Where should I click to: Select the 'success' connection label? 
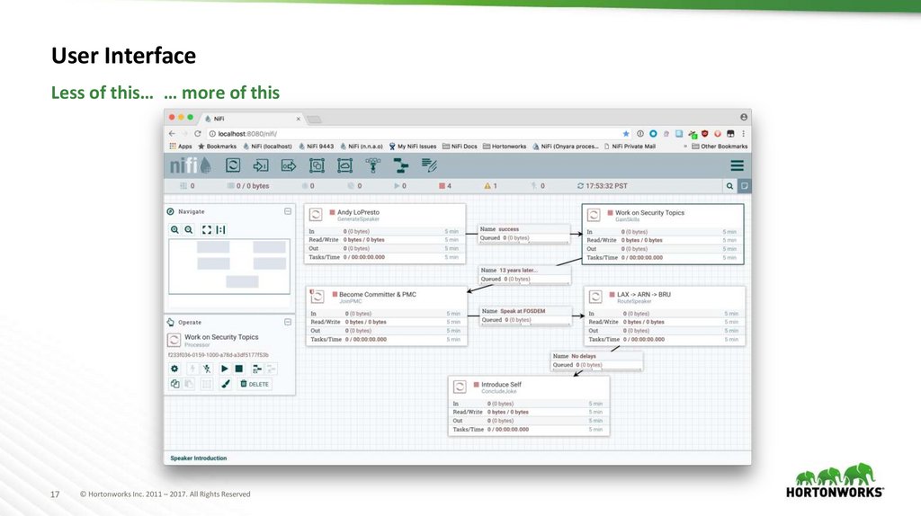coord(524,234)
